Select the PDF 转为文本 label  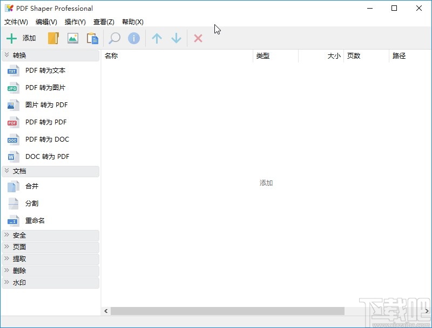pos(45,71)
